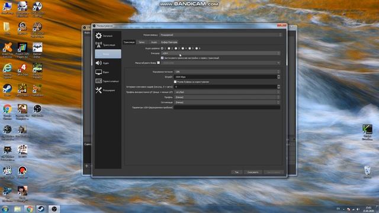Select audio track 6 radio button
This screenshot has width=379, height=213.
pos(197,49)
